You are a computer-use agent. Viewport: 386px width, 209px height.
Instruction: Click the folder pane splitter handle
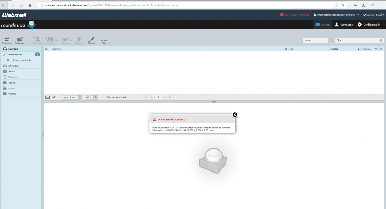point(42,134)
